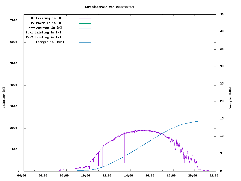The width and height of the screenshot is (241, 181).
Task: Click the 7000 value on the left axis
Action: pos(13,20)
